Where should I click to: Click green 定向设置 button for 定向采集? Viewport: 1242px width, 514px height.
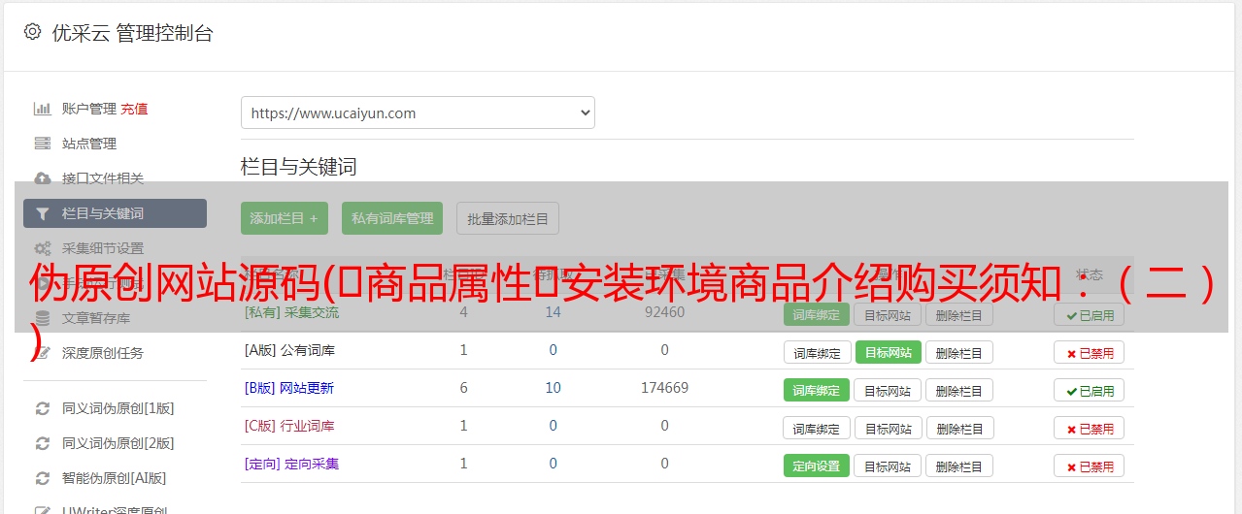pos(817,466)
